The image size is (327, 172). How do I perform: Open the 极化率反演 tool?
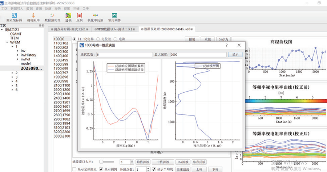pos(96,17)
